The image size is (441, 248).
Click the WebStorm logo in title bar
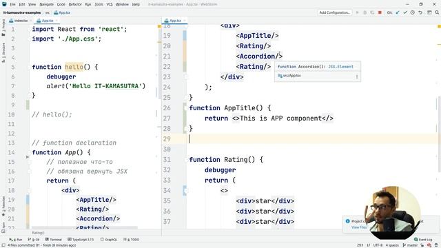[x=4, y=4]
